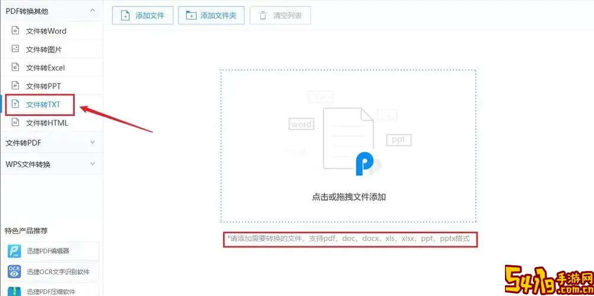Select 文件转Word in sidebar

(x=52, y=31)
